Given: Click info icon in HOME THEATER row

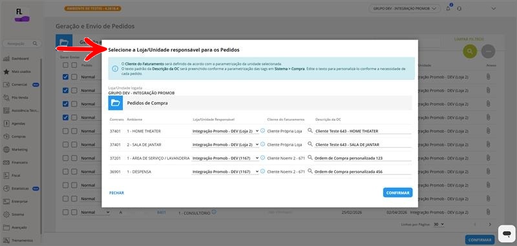Looking at the screenshot, I should coord(263,130).
